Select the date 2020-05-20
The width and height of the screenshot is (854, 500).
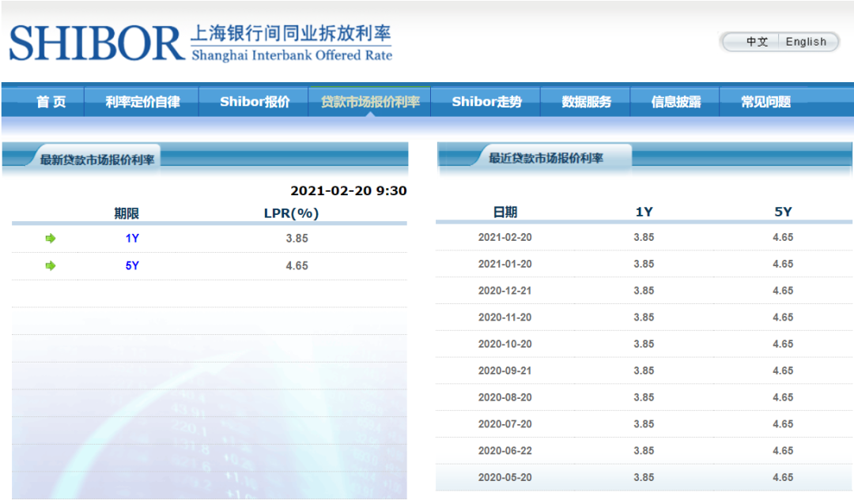[x=504, y=477]
